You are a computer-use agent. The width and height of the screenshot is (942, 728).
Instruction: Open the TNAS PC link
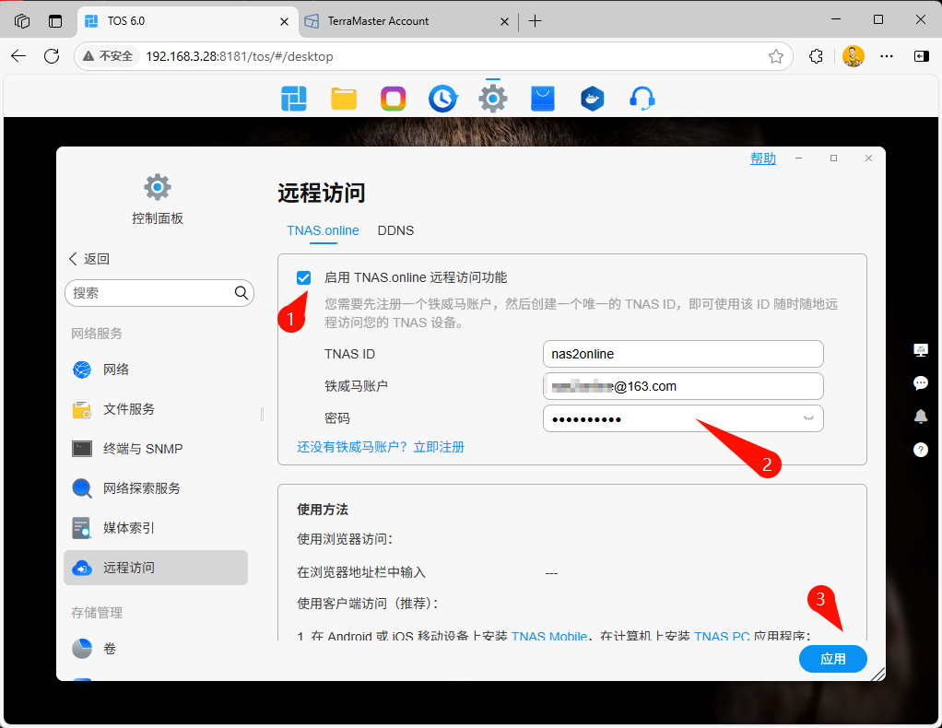click(x=722, y=636)
